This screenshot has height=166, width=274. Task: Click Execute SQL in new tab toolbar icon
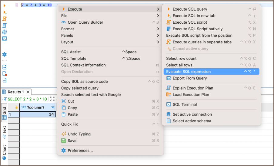pyautogui.click(x=5, y=12)
